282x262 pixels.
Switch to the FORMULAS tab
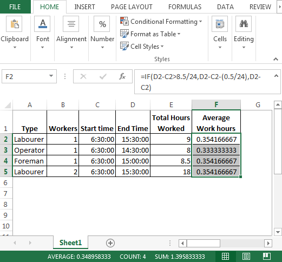click(x=185, y=7)
